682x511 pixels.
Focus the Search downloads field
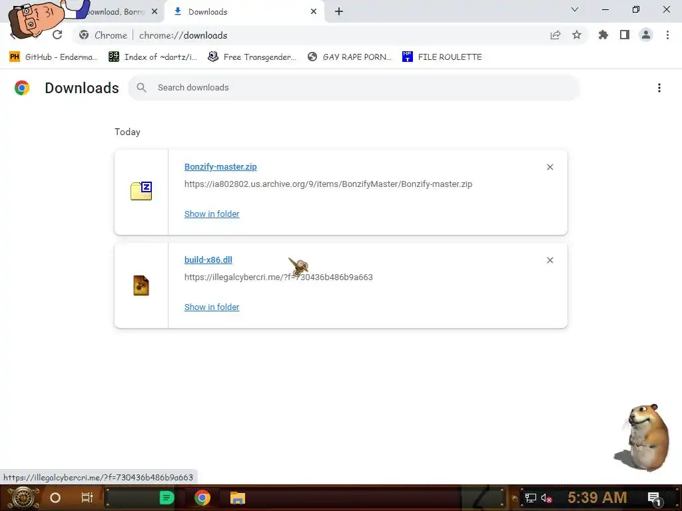coord(354,88)
